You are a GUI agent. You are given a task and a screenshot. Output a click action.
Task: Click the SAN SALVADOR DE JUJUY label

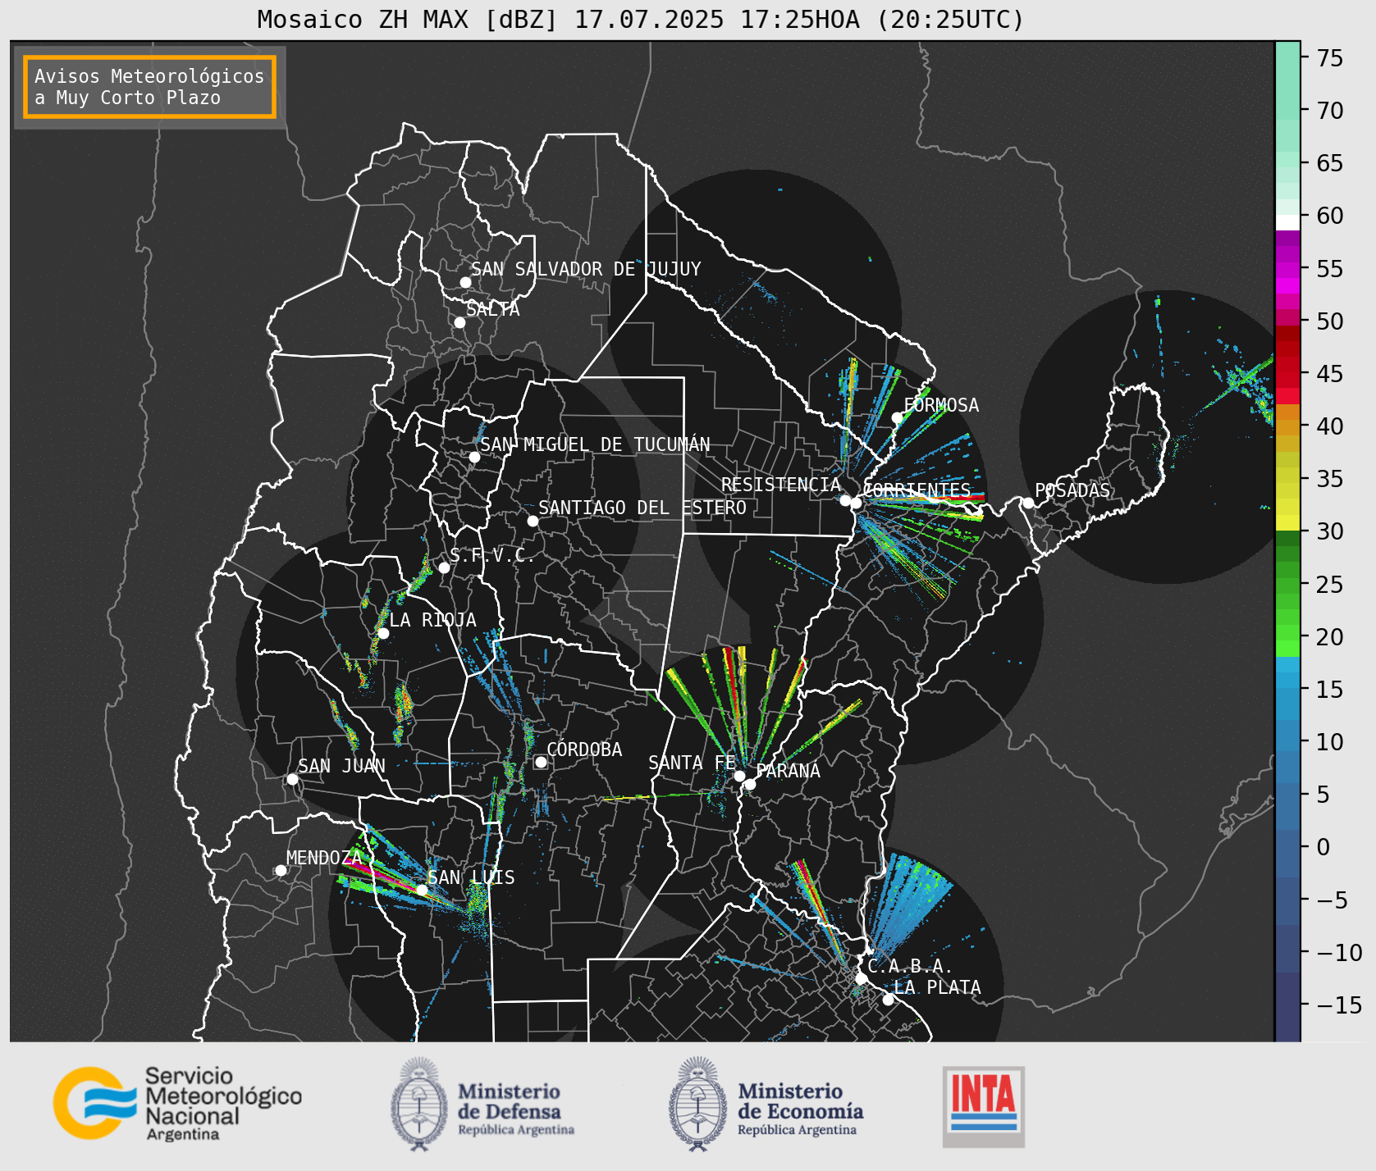point(586,269)
